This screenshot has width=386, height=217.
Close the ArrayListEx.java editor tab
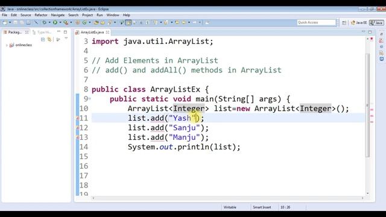(107, 32)
